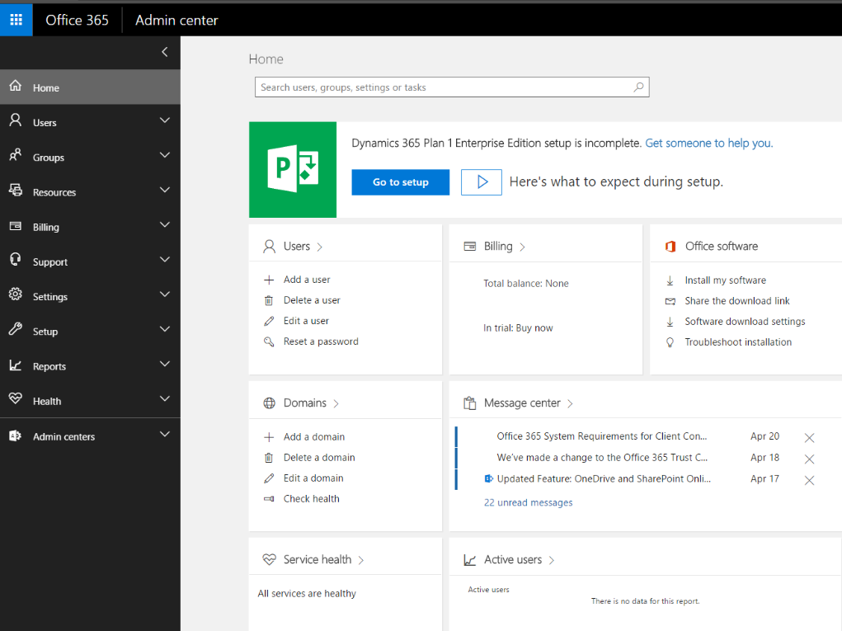Play the setup walkthrough video button
Viewport: 842px width, 631px height.
pos(481,182)
